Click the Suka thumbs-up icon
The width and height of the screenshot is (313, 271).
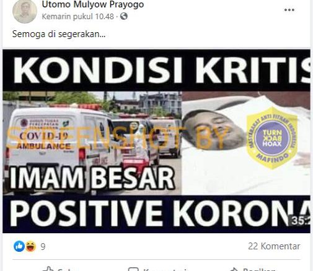point(48,269)
